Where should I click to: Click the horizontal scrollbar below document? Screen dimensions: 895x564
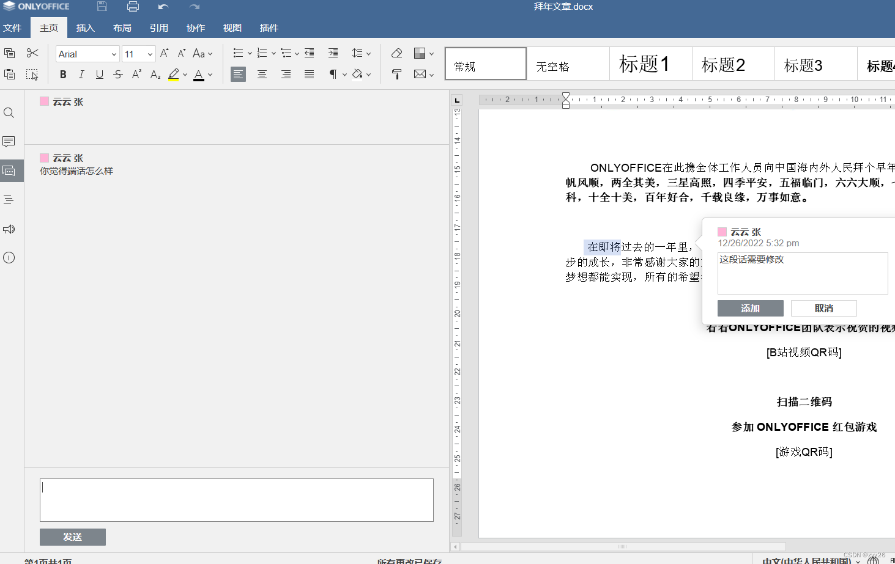623,547
